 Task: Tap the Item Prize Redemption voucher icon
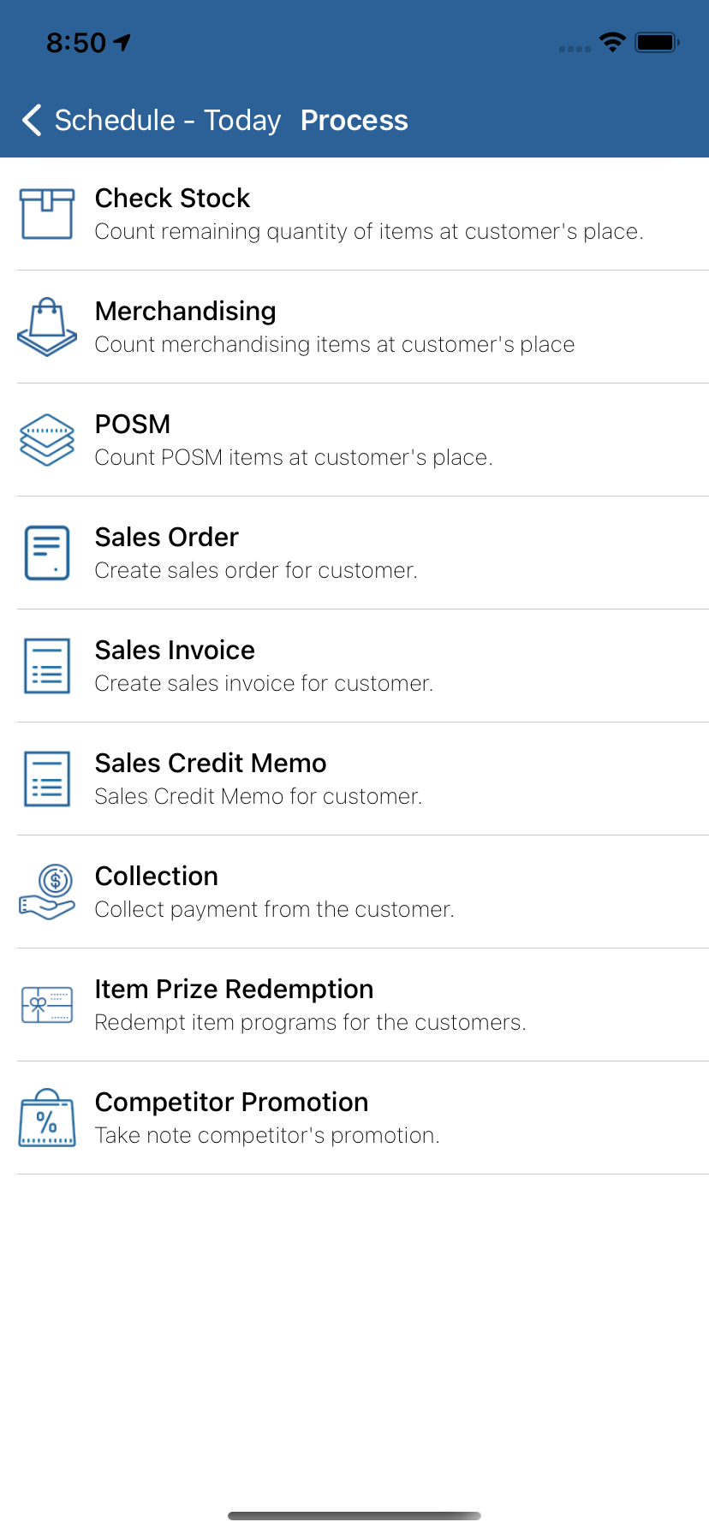coord(47,1005)
